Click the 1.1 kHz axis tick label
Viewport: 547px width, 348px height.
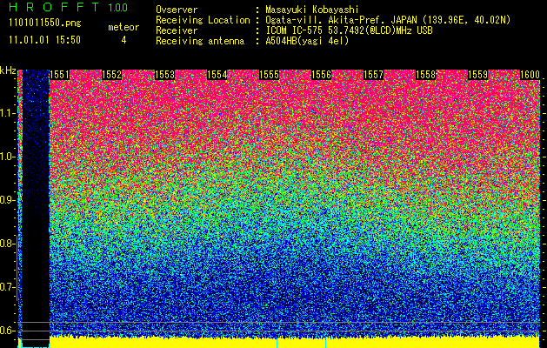[8, 114]
